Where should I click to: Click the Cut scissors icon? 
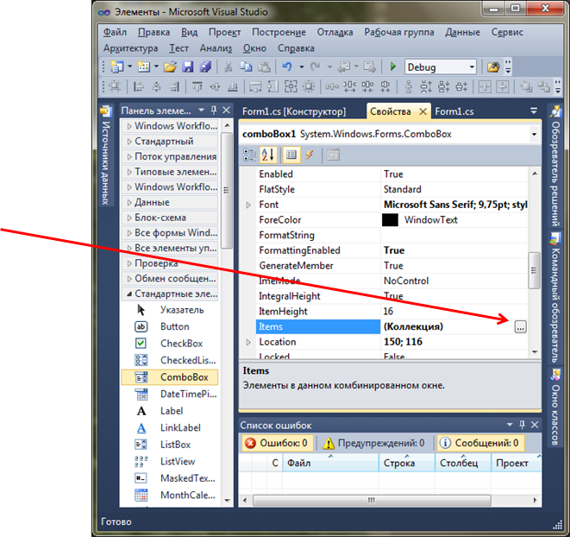229,67
